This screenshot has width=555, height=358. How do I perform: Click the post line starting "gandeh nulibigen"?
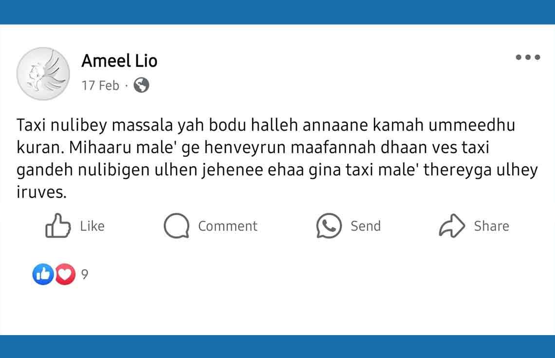click(x=277, y=170)
